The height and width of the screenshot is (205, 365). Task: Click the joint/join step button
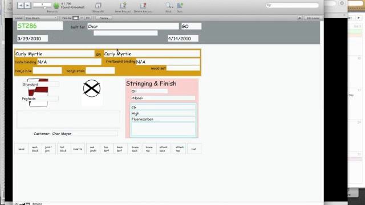point(48,149)
